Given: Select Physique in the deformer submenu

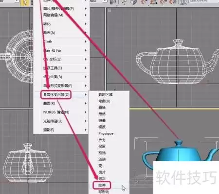Looking at the screenshot, I should [106, 133].
